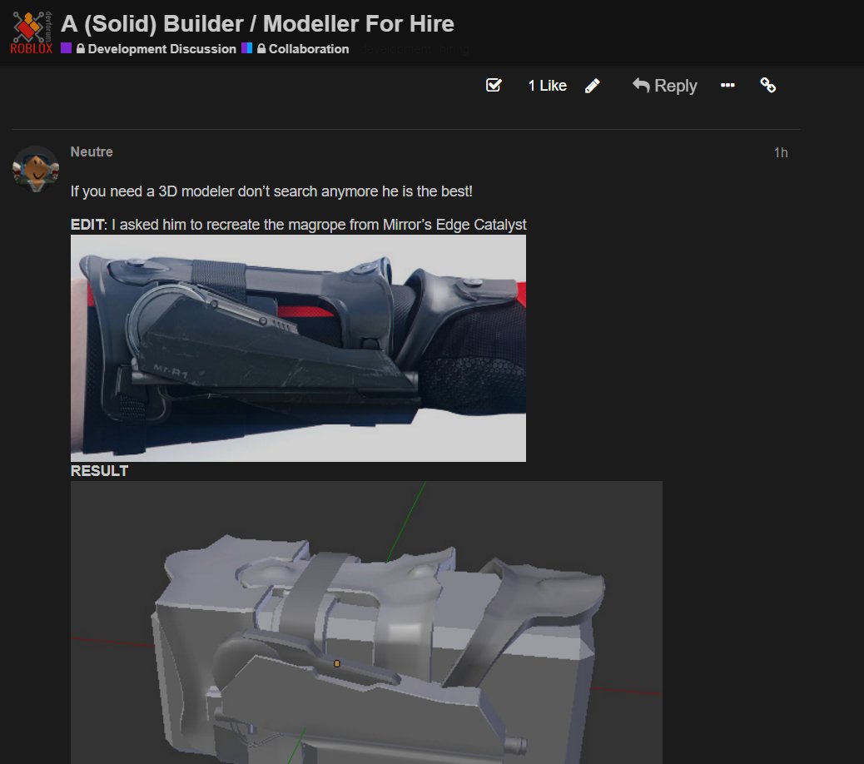Open the Neutre username profile link
864x764 pixels.
point(92,152)
